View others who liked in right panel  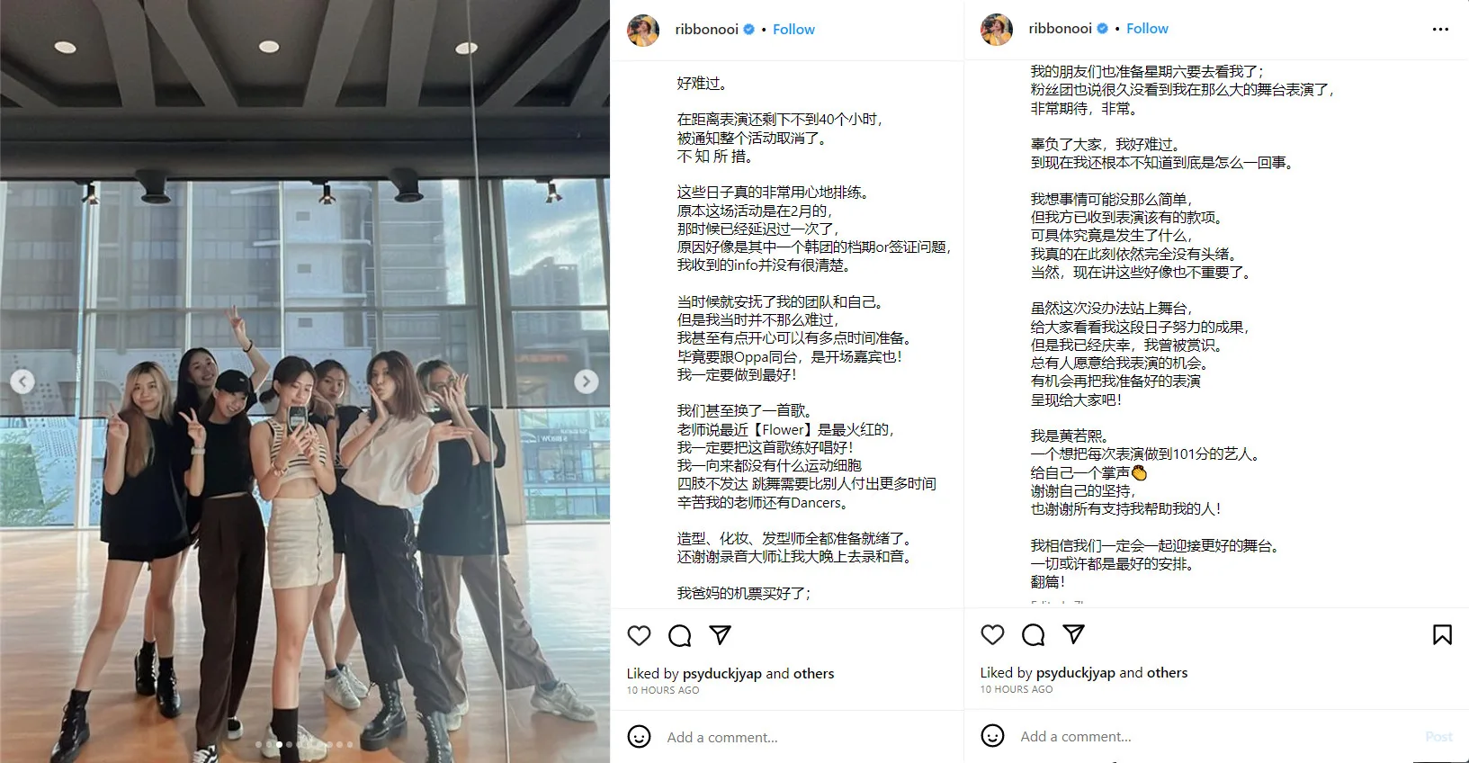coord(1167,672)
